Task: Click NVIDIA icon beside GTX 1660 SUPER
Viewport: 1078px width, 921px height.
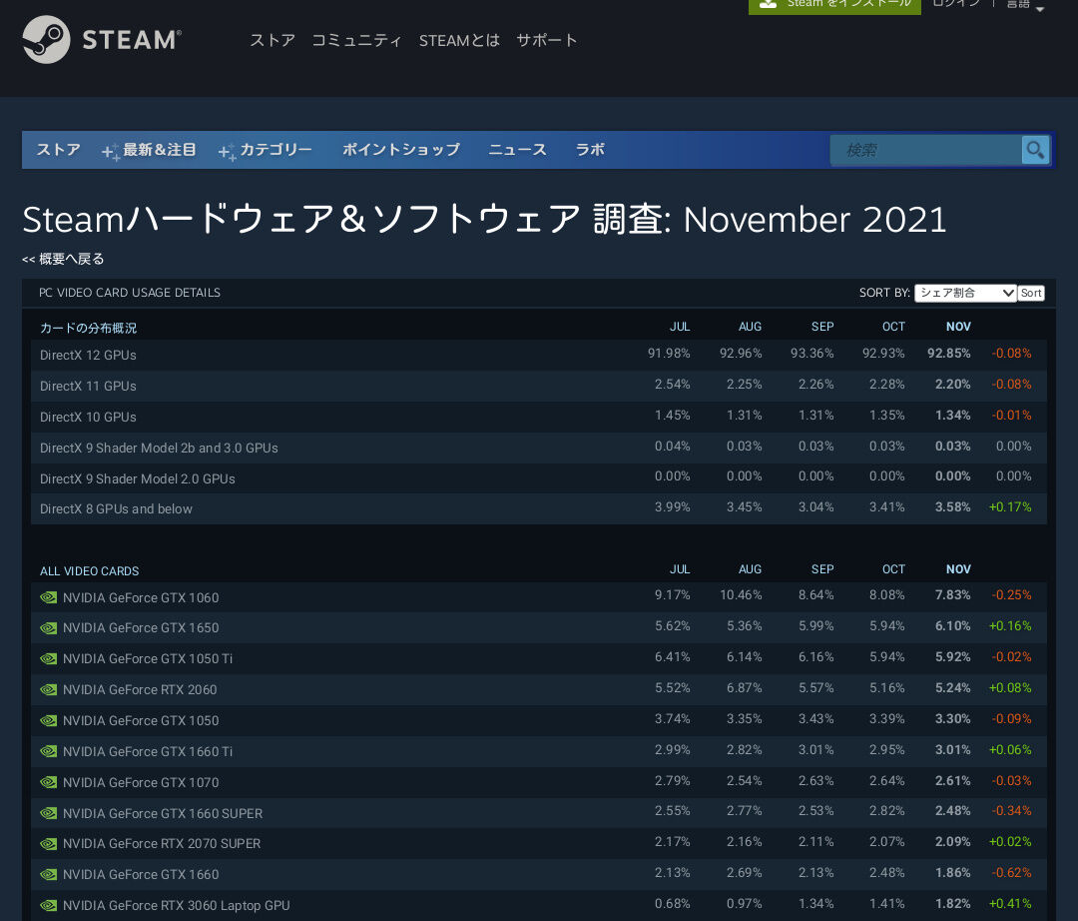Action: coord(48,813)
